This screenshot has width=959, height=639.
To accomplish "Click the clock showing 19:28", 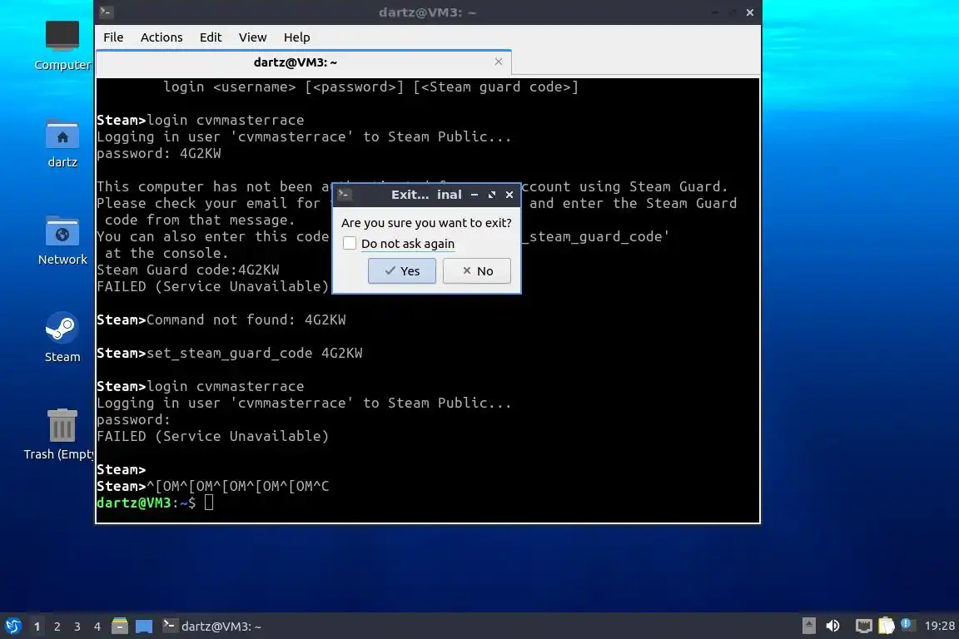I will pyautogui.click(x=939, y=626).
